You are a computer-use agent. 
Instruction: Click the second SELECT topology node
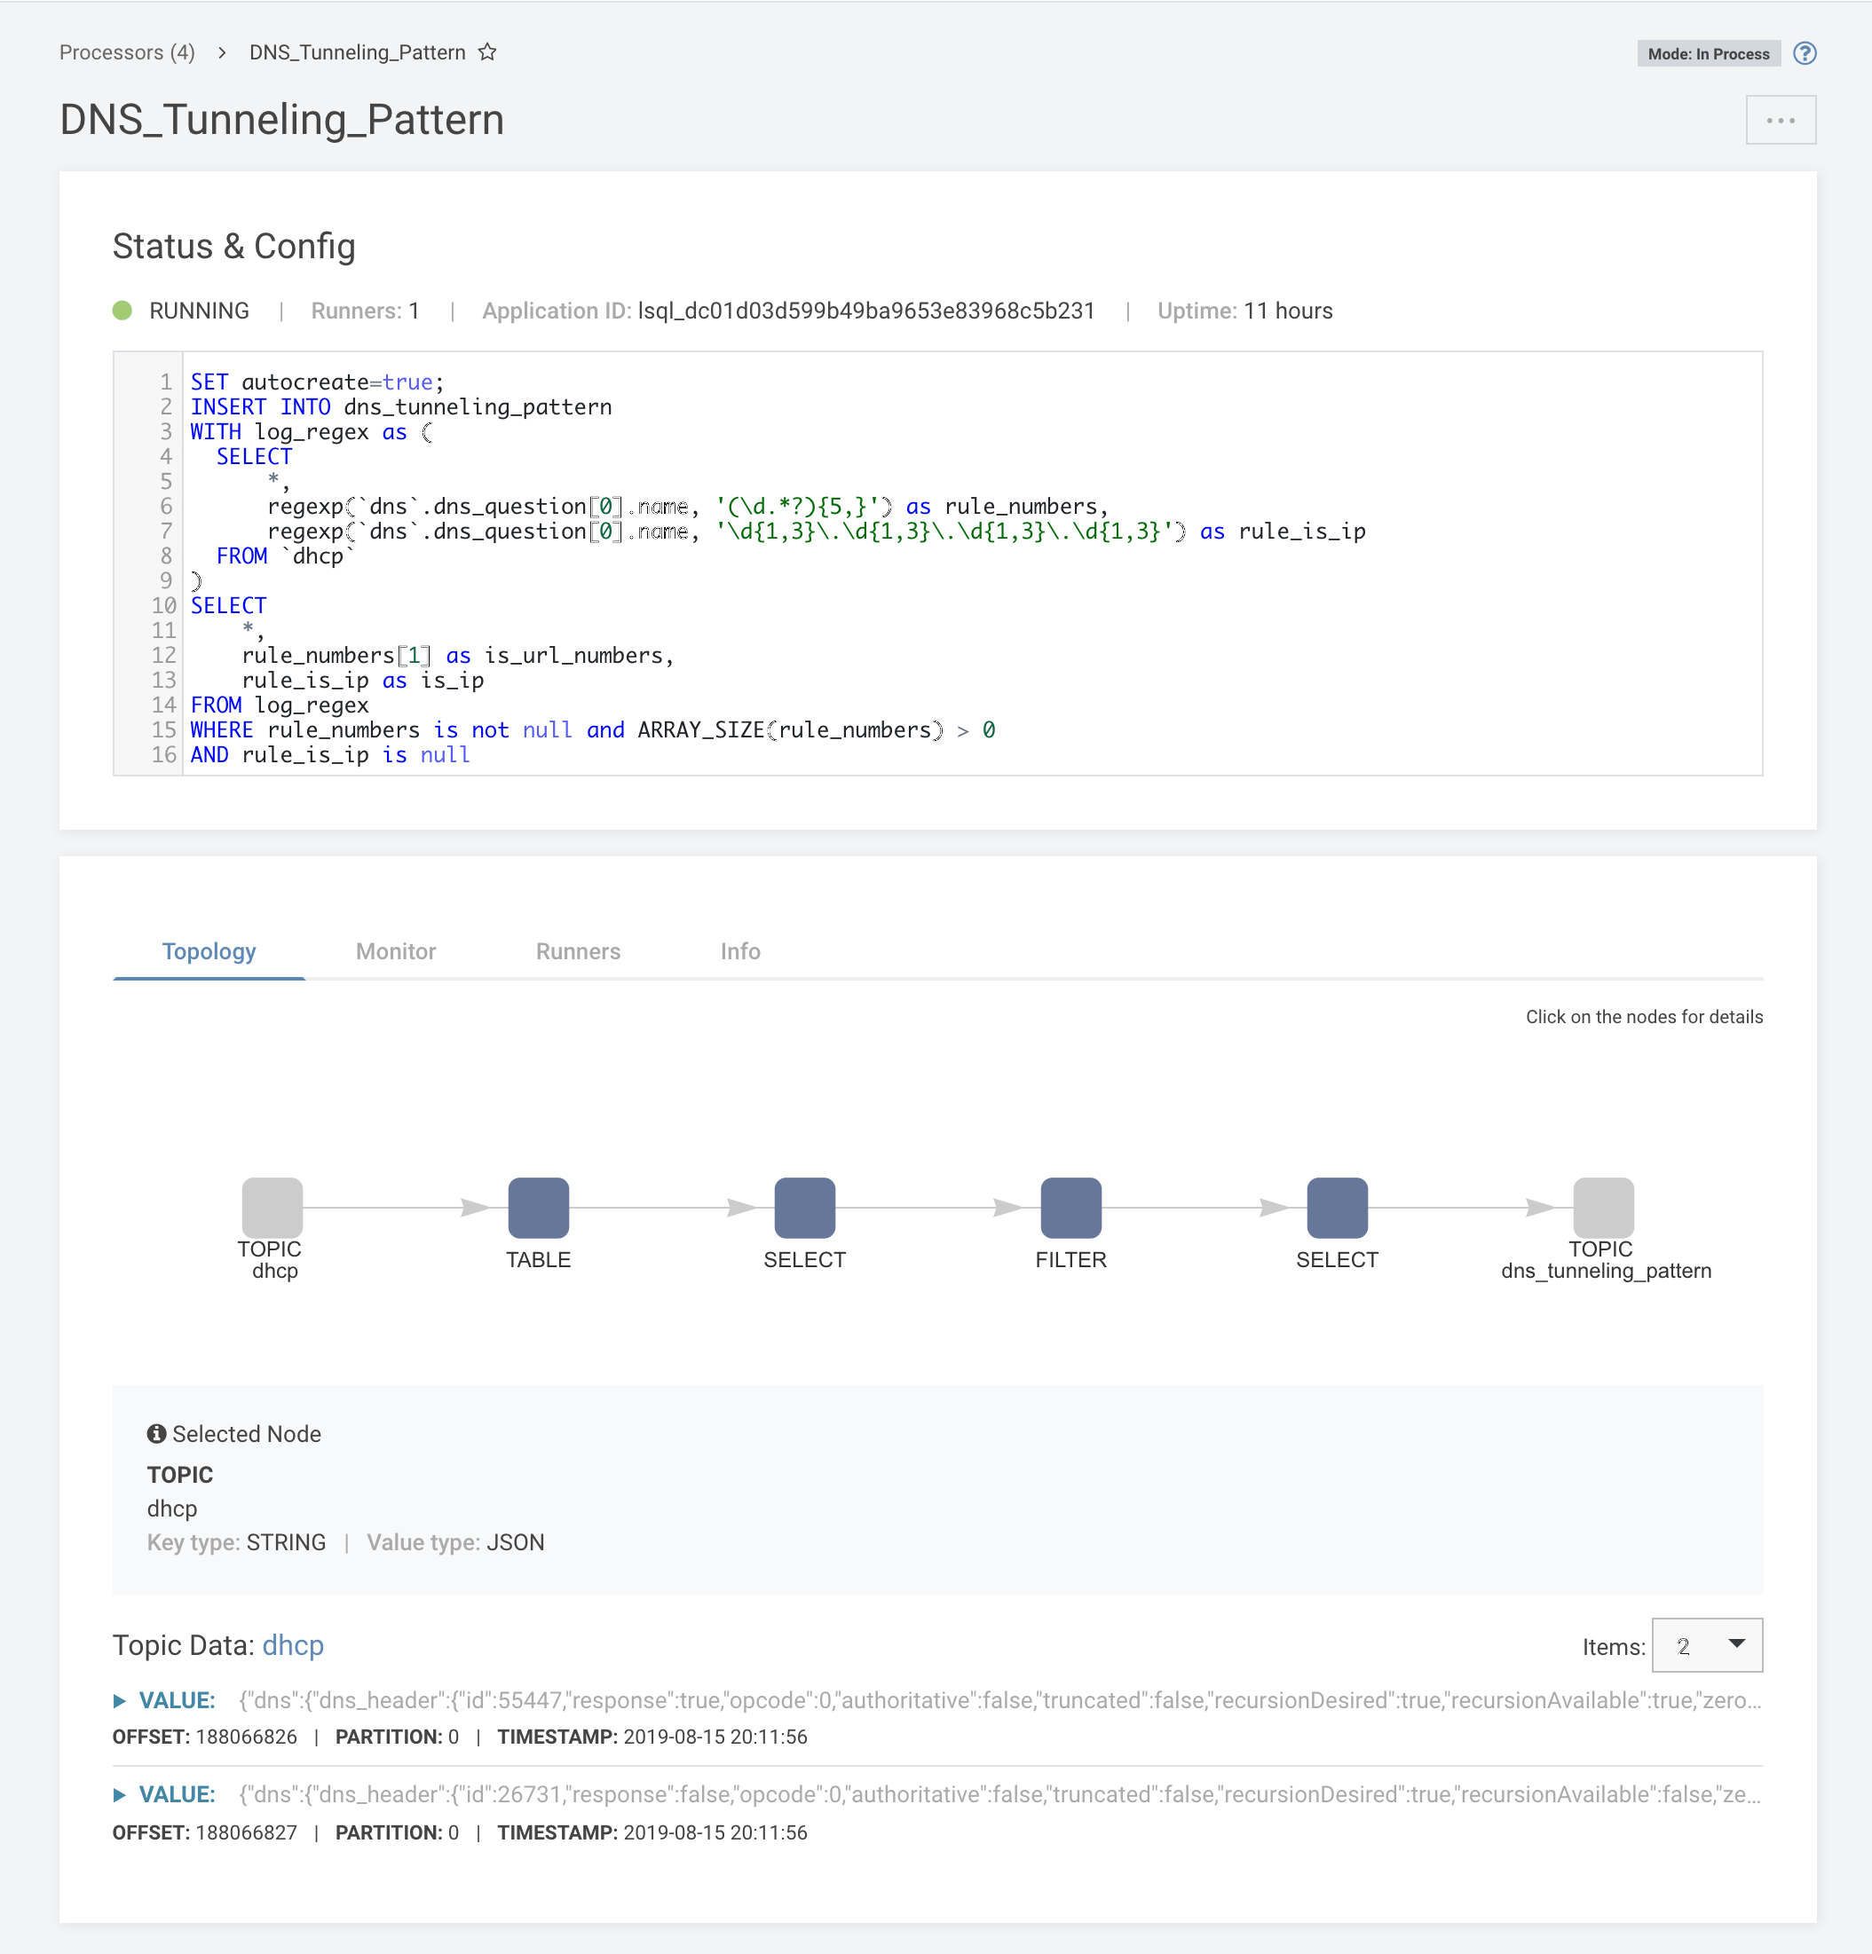(x=1337, y=1208)
